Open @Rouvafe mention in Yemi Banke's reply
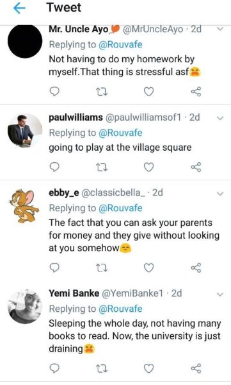This screenshot has height=385, width=231. pyautogui.click(x=120, y=309)
